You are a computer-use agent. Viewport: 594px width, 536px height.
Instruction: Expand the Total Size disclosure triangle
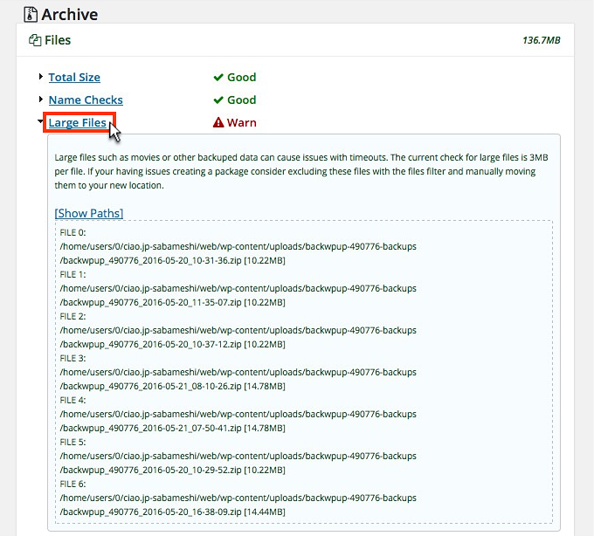point(41,77)
